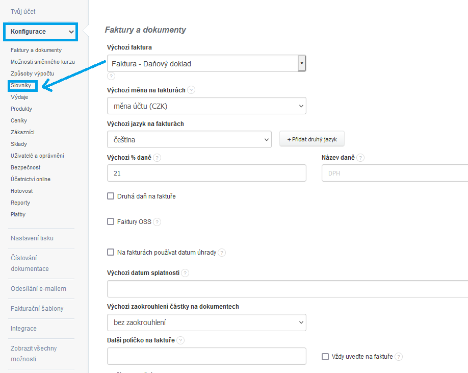Open Zobrazit všechny možnosti link
This screenshot has height=373, width=468.
34,354
